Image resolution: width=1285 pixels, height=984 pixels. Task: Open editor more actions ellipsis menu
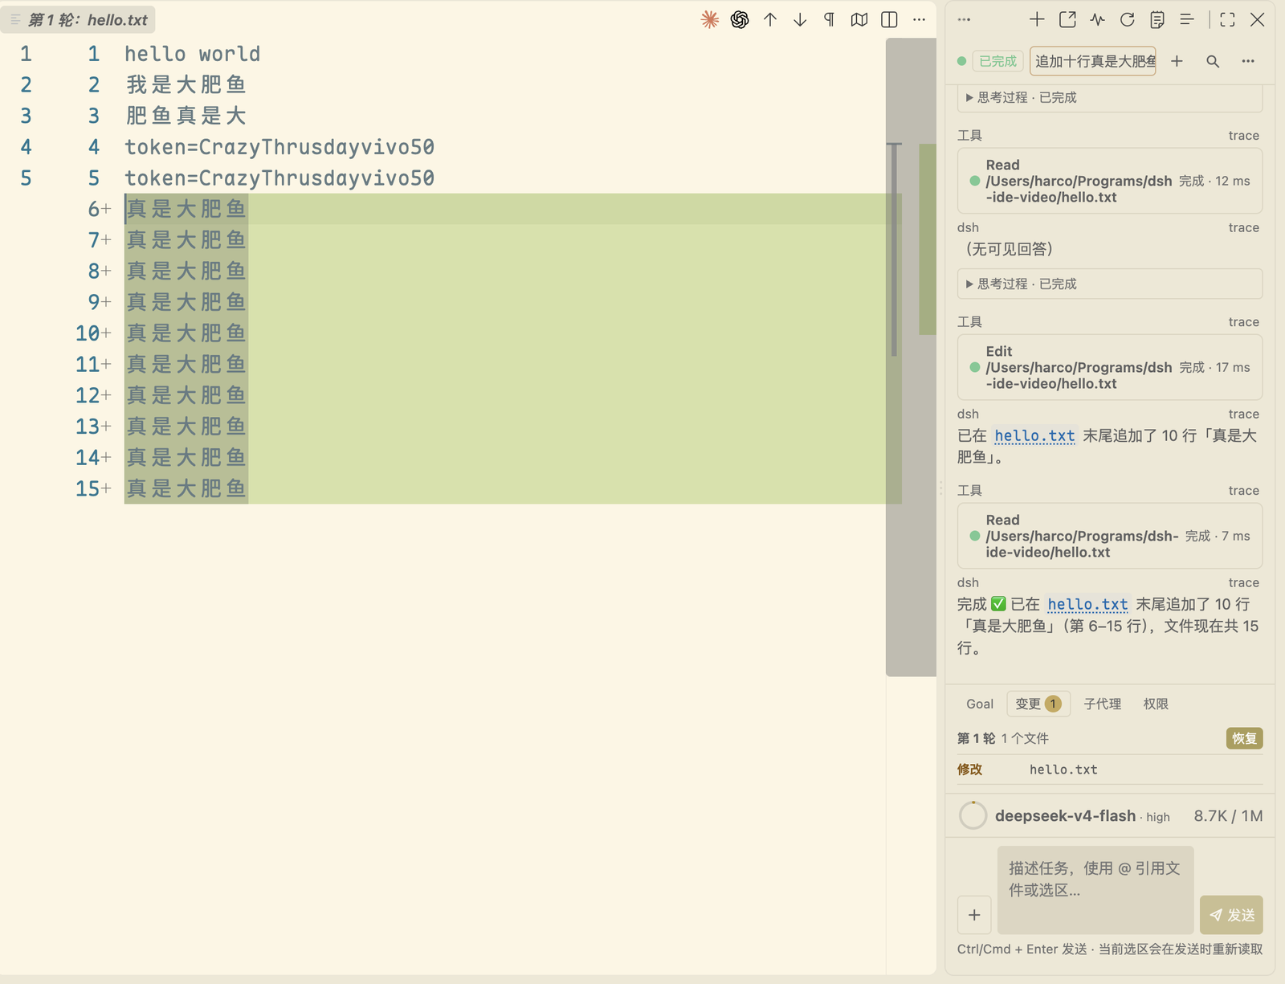[920, 20]
